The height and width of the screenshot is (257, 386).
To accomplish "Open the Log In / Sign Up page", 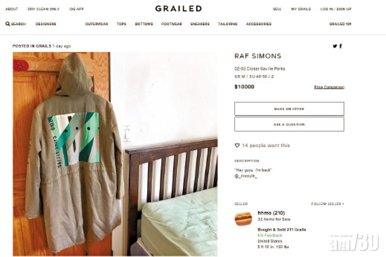I will coord(336,9).
